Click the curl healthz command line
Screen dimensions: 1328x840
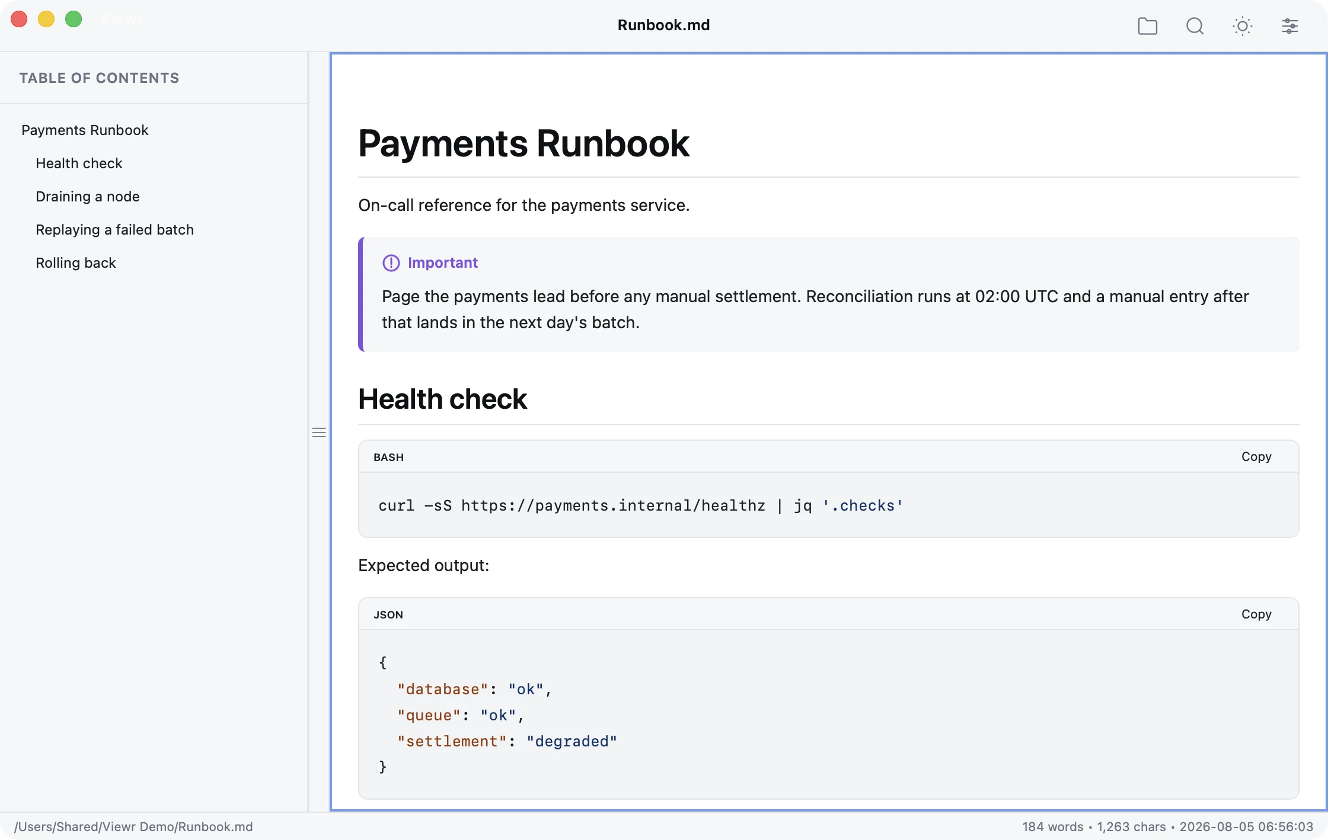(x=640, y=505)
